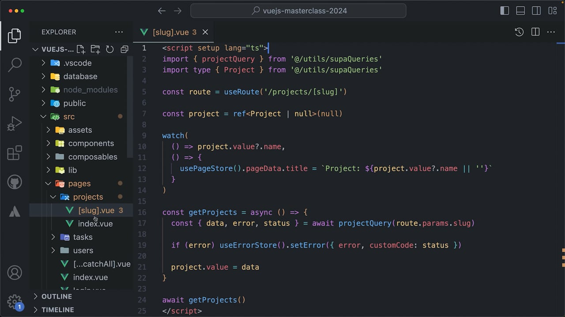Split the editor to the right
This screenshot has width=565, height=317.
[x=535, y=32]
